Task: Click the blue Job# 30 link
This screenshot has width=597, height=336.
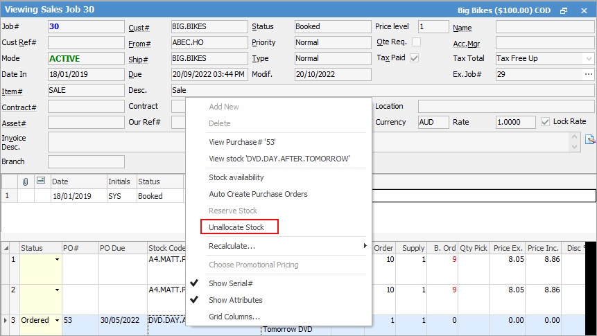Action: 54,27
